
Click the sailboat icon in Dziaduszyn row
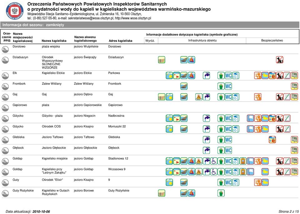pyautogui.click(x=192, y=60)
